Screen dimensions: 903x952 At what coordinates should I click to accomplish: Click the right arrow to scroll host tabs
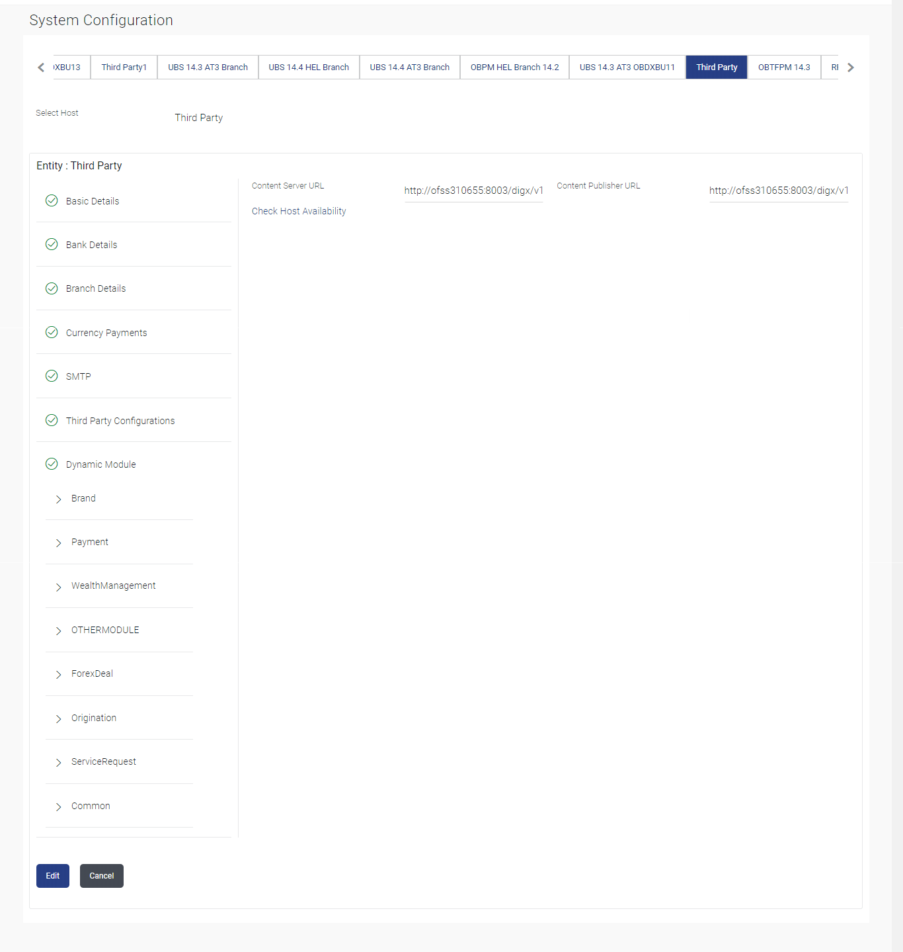click(851, 67)
